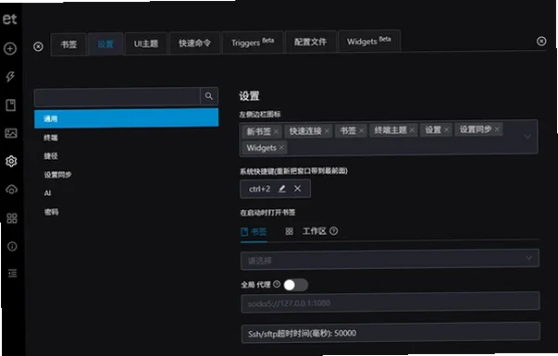Open bookmarks icon in left sidebar

point(11,104)
